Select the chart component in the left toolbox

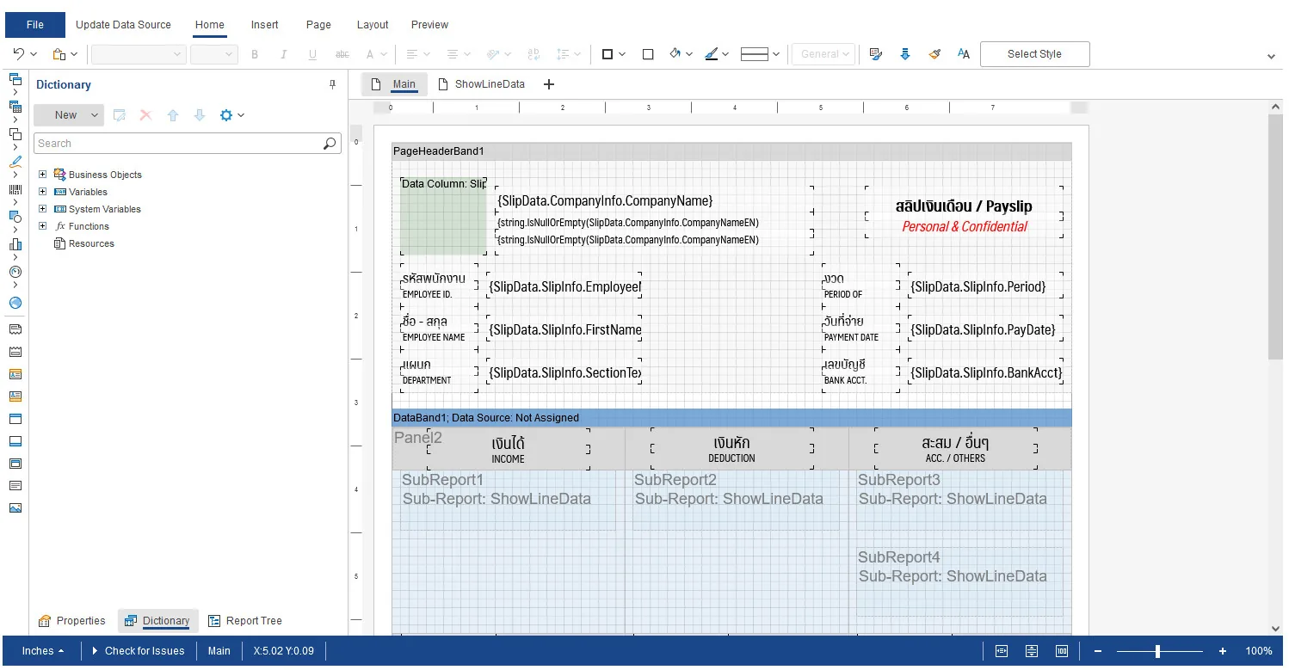point(15,245)
